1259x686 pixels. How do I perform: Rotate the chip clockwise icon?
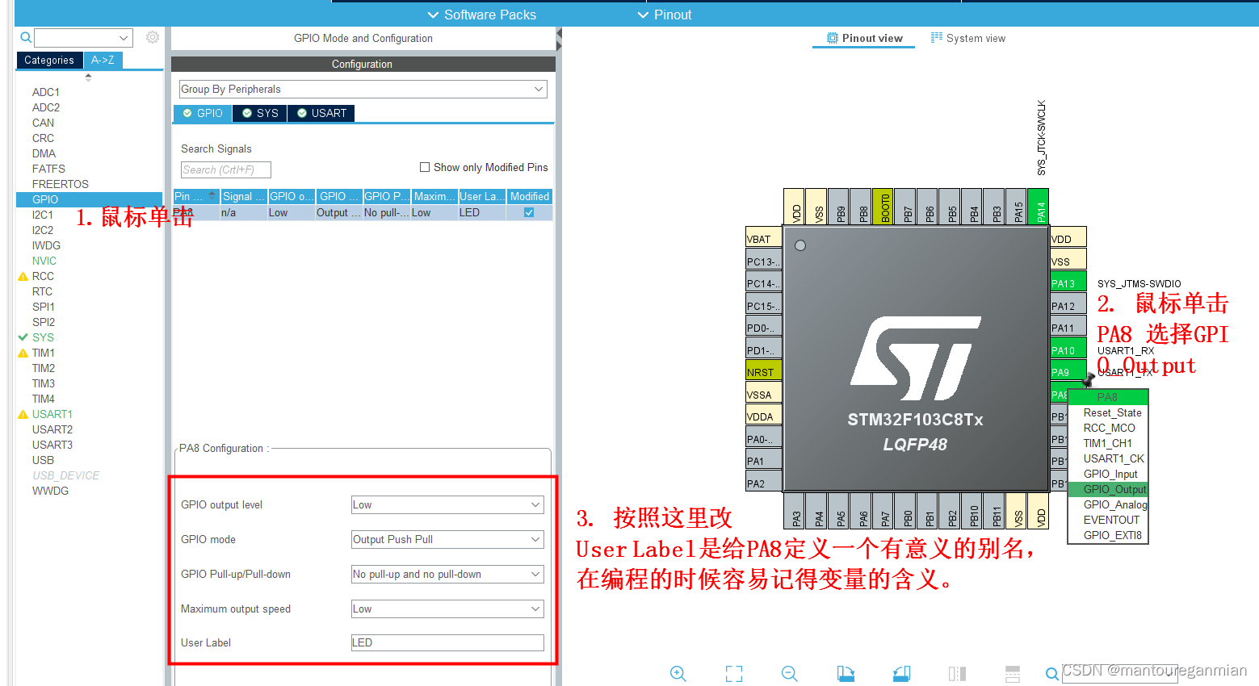[846, 674]
